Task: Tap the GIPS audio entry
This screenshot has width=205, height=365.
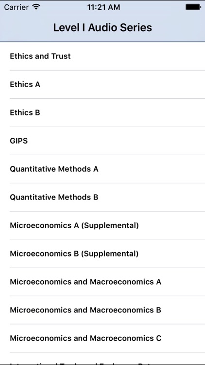Action: 102,141
